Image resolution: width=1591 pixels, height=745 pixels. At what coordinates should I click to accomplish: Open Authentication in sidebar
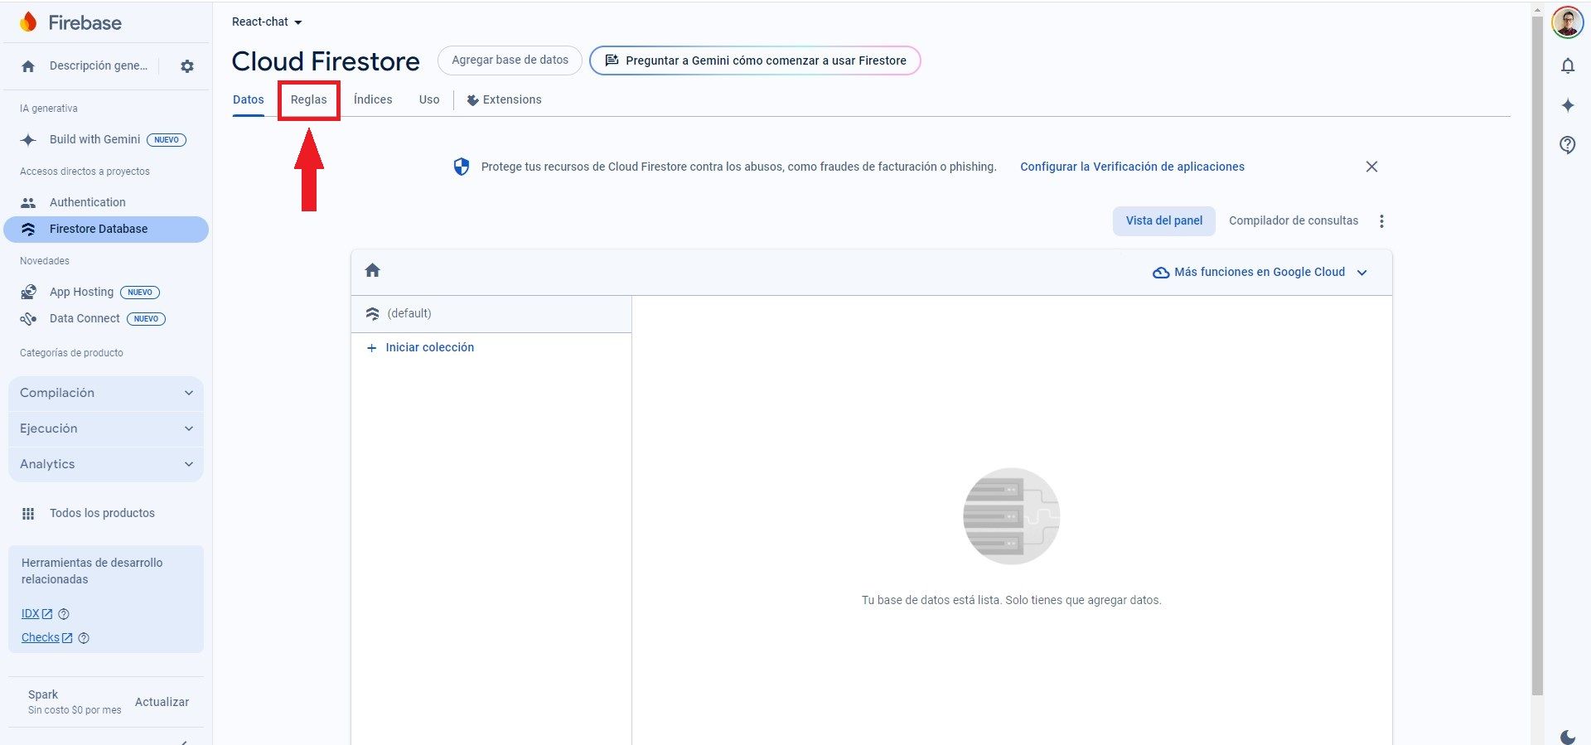point(88,202)
